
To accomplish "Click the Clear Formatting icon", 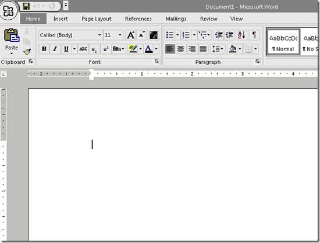I will pos(154,35).
